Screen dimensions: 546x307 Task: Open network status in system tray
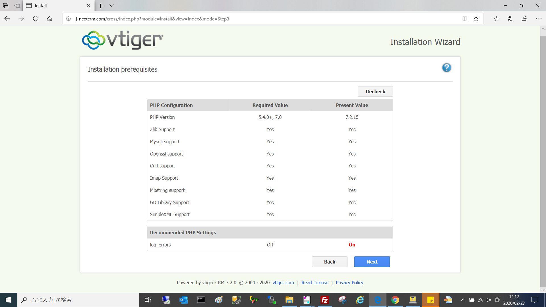480,300
